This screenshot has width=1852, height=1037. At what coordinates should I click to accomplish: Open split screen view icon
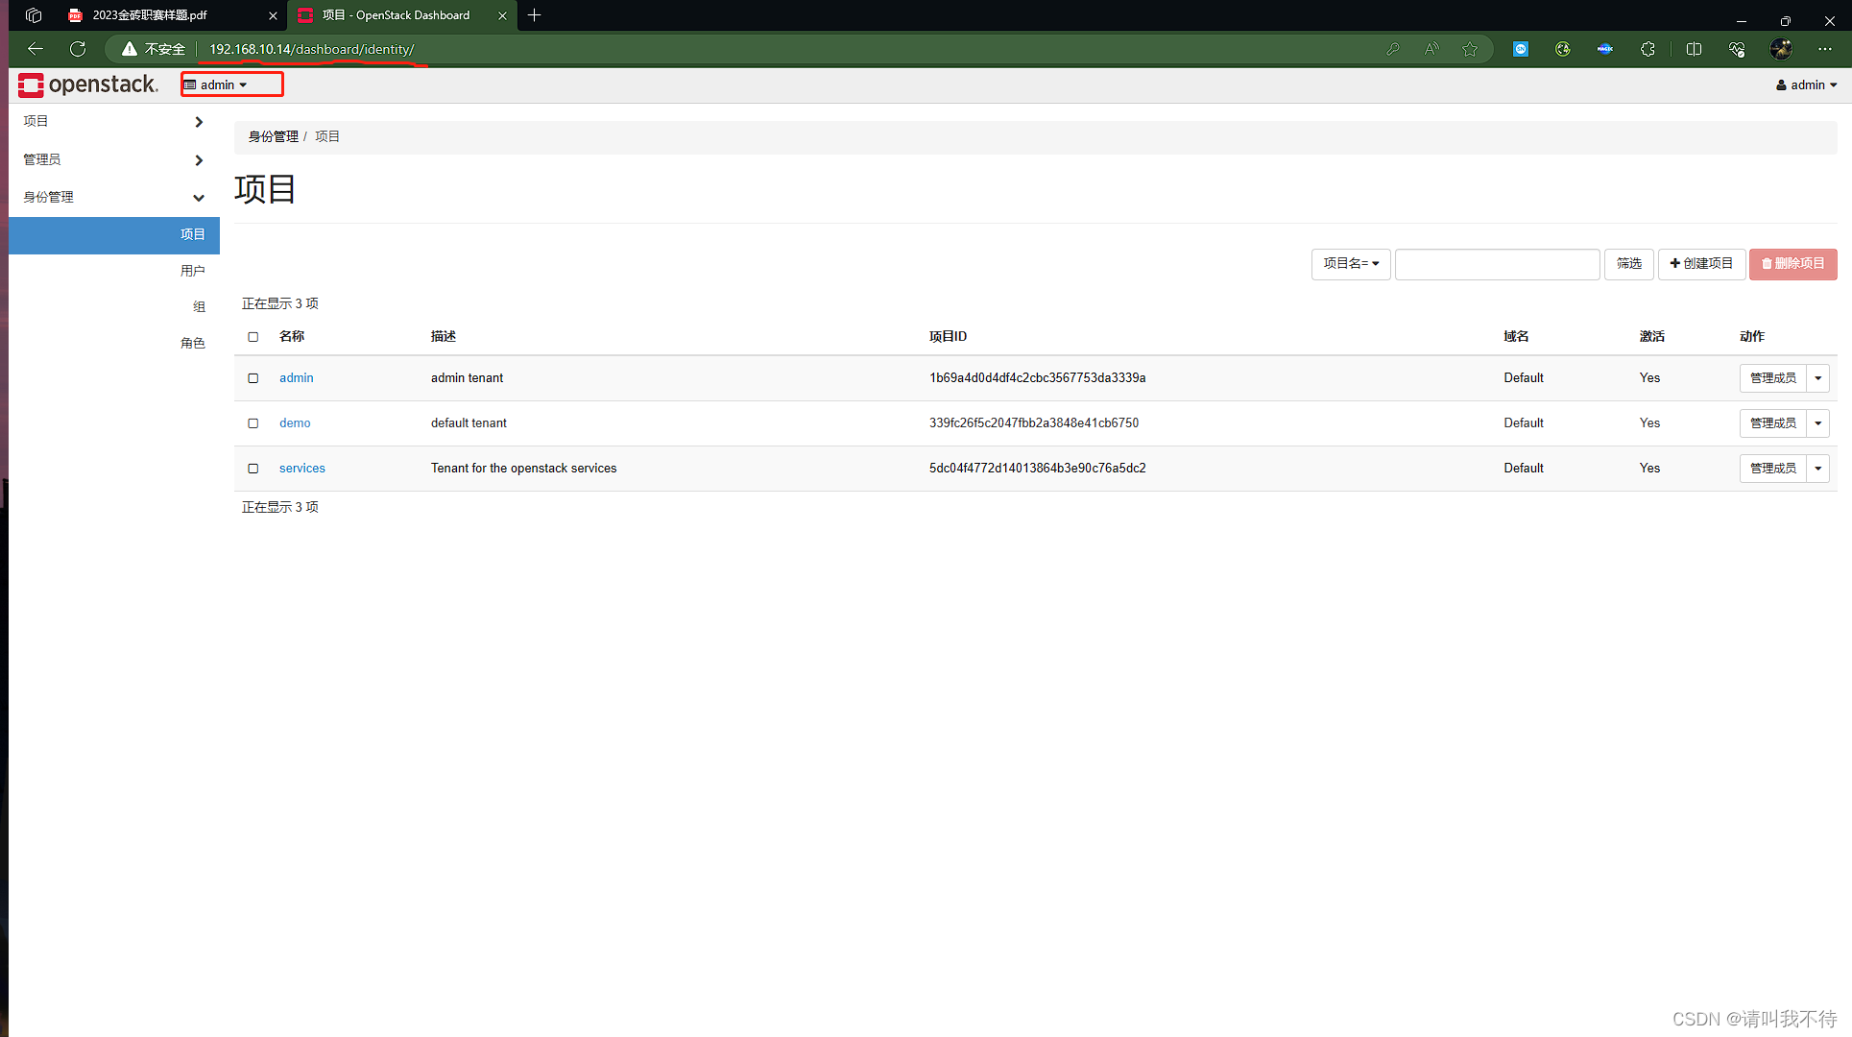point(1694,49)
